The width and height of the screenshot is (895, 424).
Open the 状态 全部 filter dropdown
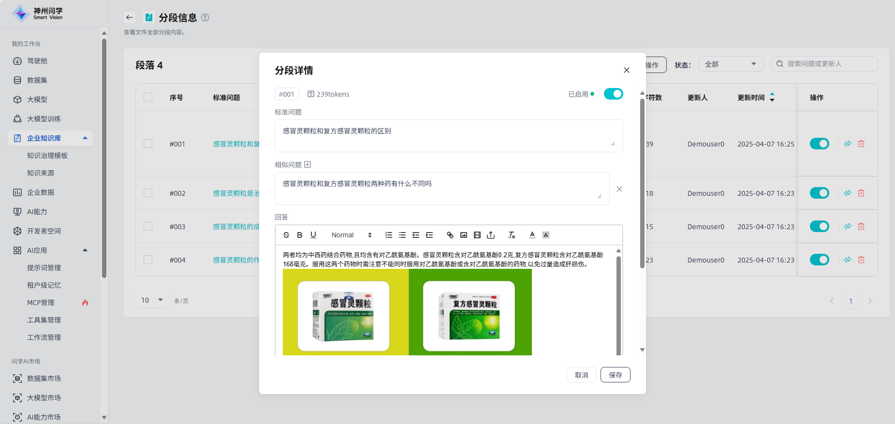731,64
